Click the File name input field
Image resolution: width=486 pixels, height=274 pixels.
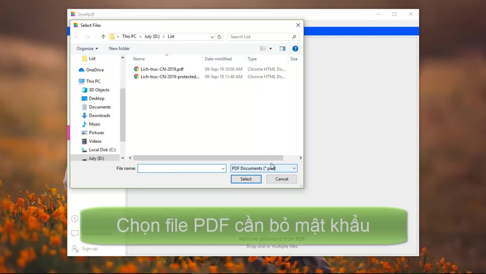click(x=182, y=168)
